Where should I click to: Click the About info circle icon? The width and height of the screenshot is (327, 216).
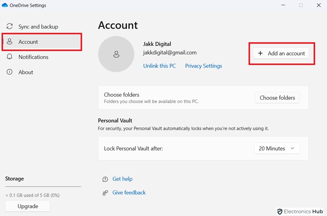click(x=10, y=72)
